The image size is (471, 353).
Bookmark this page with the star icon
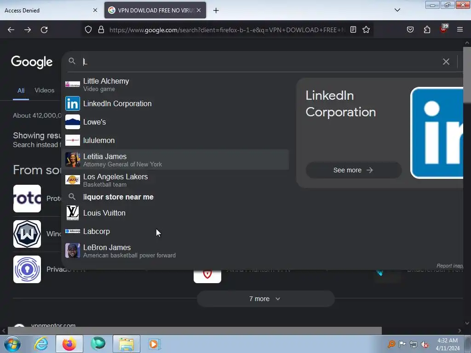point(366,30)
